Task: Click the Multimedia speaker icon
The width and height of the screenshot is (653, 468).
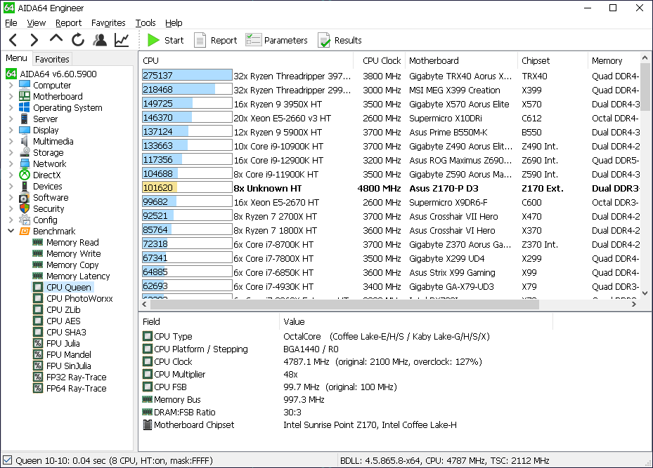Action: click(x=25, y=141)
